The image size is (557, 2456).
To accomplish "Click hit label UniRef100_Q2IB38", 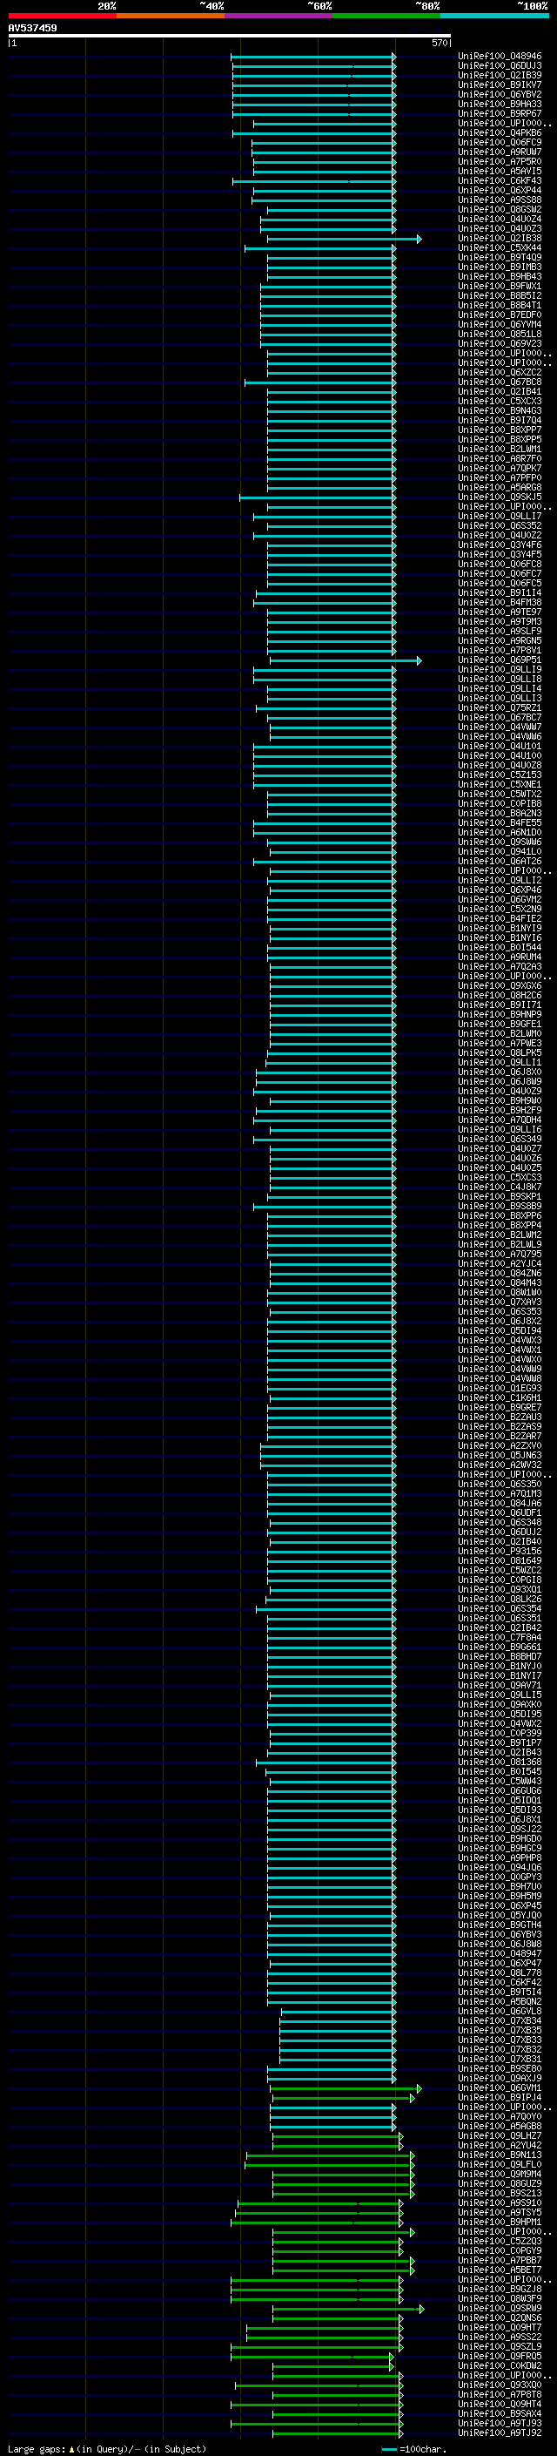I will pos(500,239).
